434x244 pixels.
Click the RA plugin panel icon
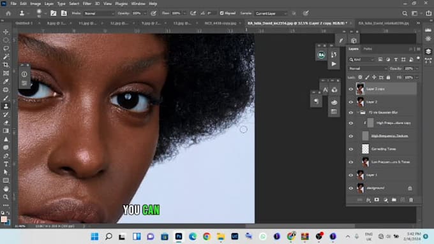[x=321, y=55]
